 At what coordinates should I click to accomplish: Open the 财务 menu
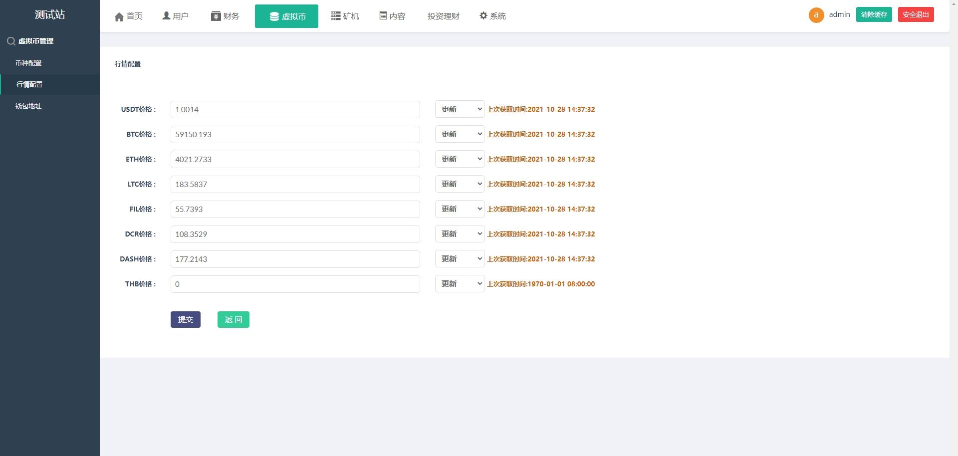click(225, 16)
